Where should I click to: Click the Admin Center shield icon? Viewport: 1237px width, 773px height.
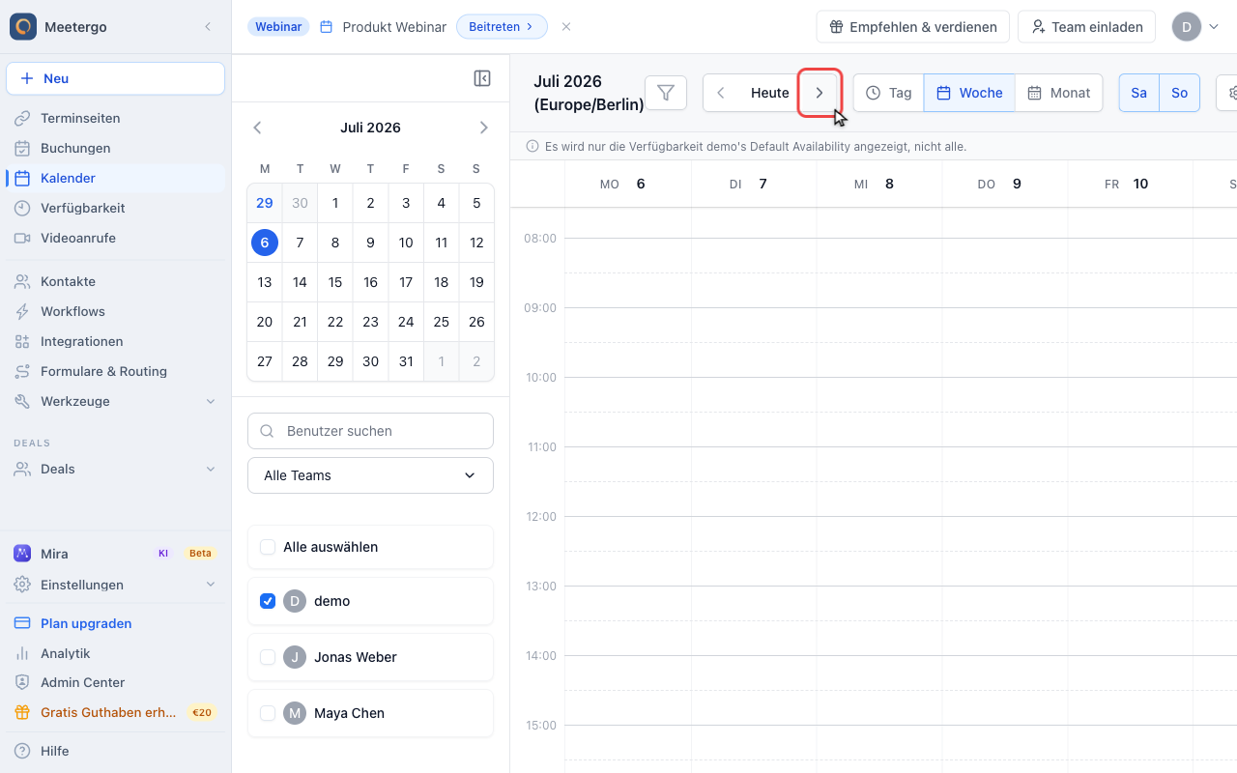click(x=22, y=682)
